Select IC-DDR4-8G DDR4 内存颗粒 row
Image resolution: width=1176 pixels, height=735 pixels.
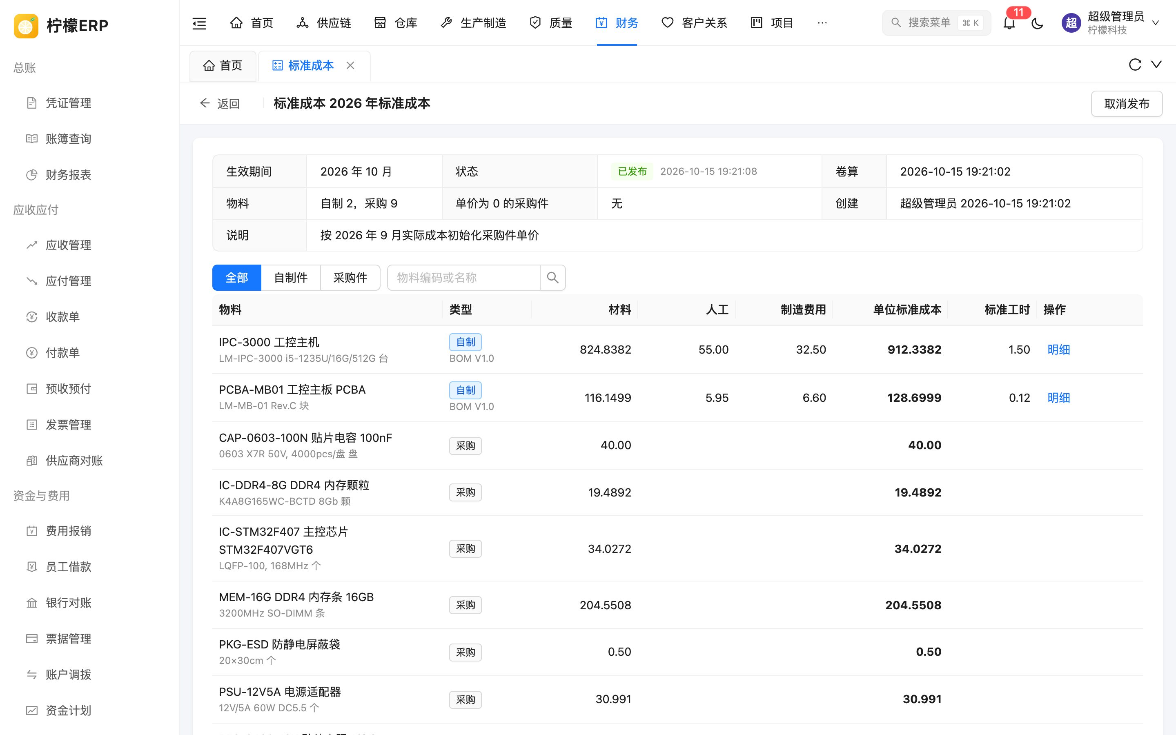(677, 492)
